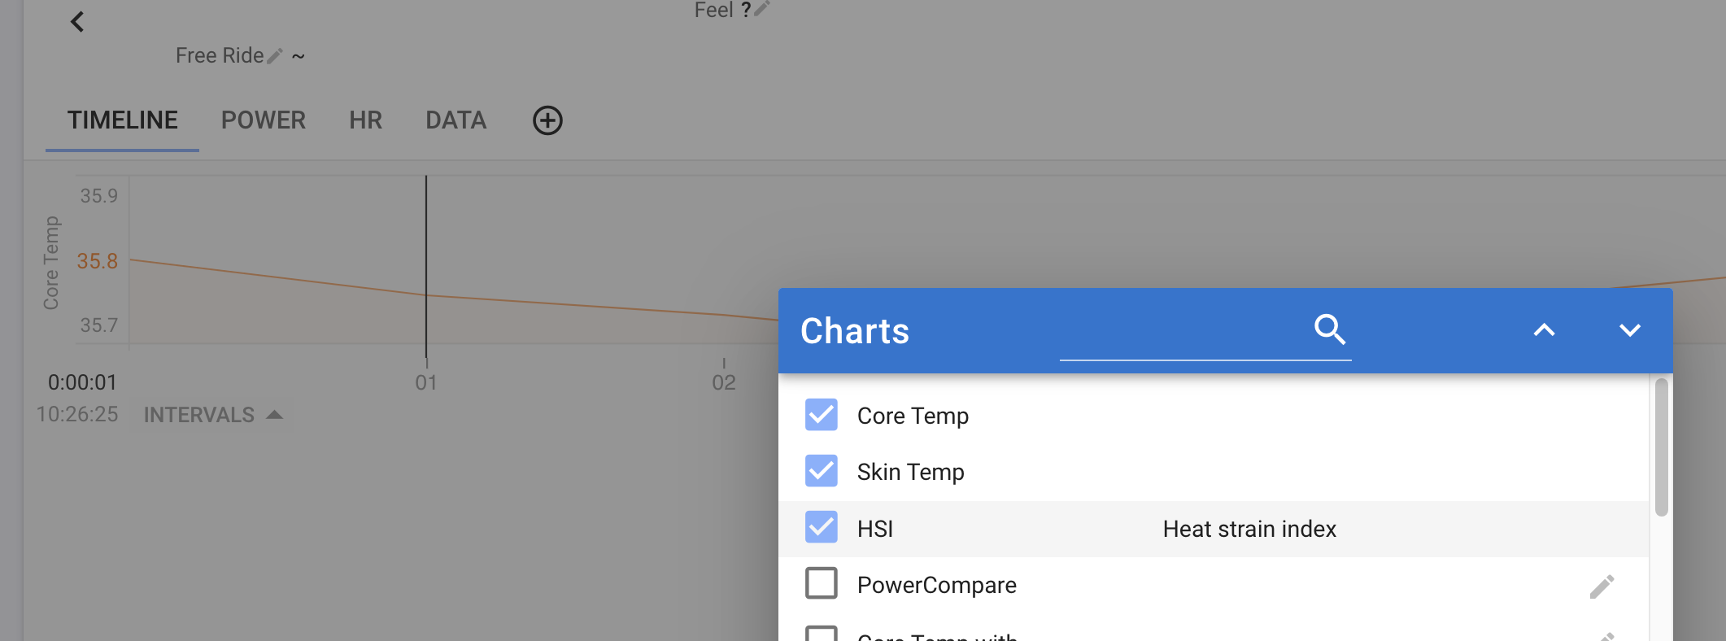
Task: Go back with the left chevron arrow
Action: tap(77, 22)
